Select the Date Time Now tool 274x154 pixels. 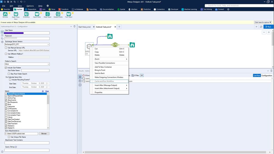pos(16,16)
